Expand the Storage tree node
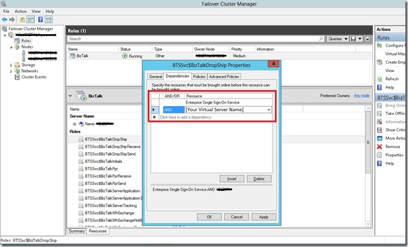This screenshot has width=408, height=247. click(11, 65)
